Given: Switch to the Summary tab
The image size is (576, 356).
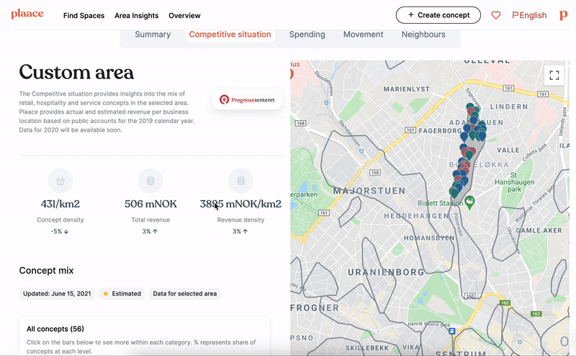Looking at the screenshot, I should coord(153,35).
